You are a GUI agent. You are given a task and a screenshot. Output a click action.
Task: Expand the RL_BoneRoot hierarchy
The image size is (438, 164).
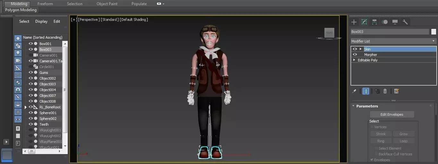click(26, 107)
